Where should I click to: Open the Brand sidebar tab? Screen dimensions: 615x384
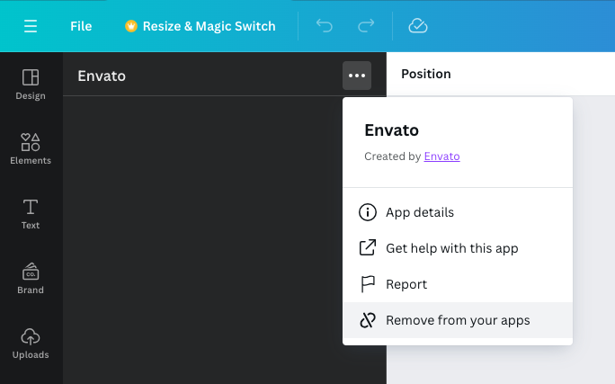point(31,279)
